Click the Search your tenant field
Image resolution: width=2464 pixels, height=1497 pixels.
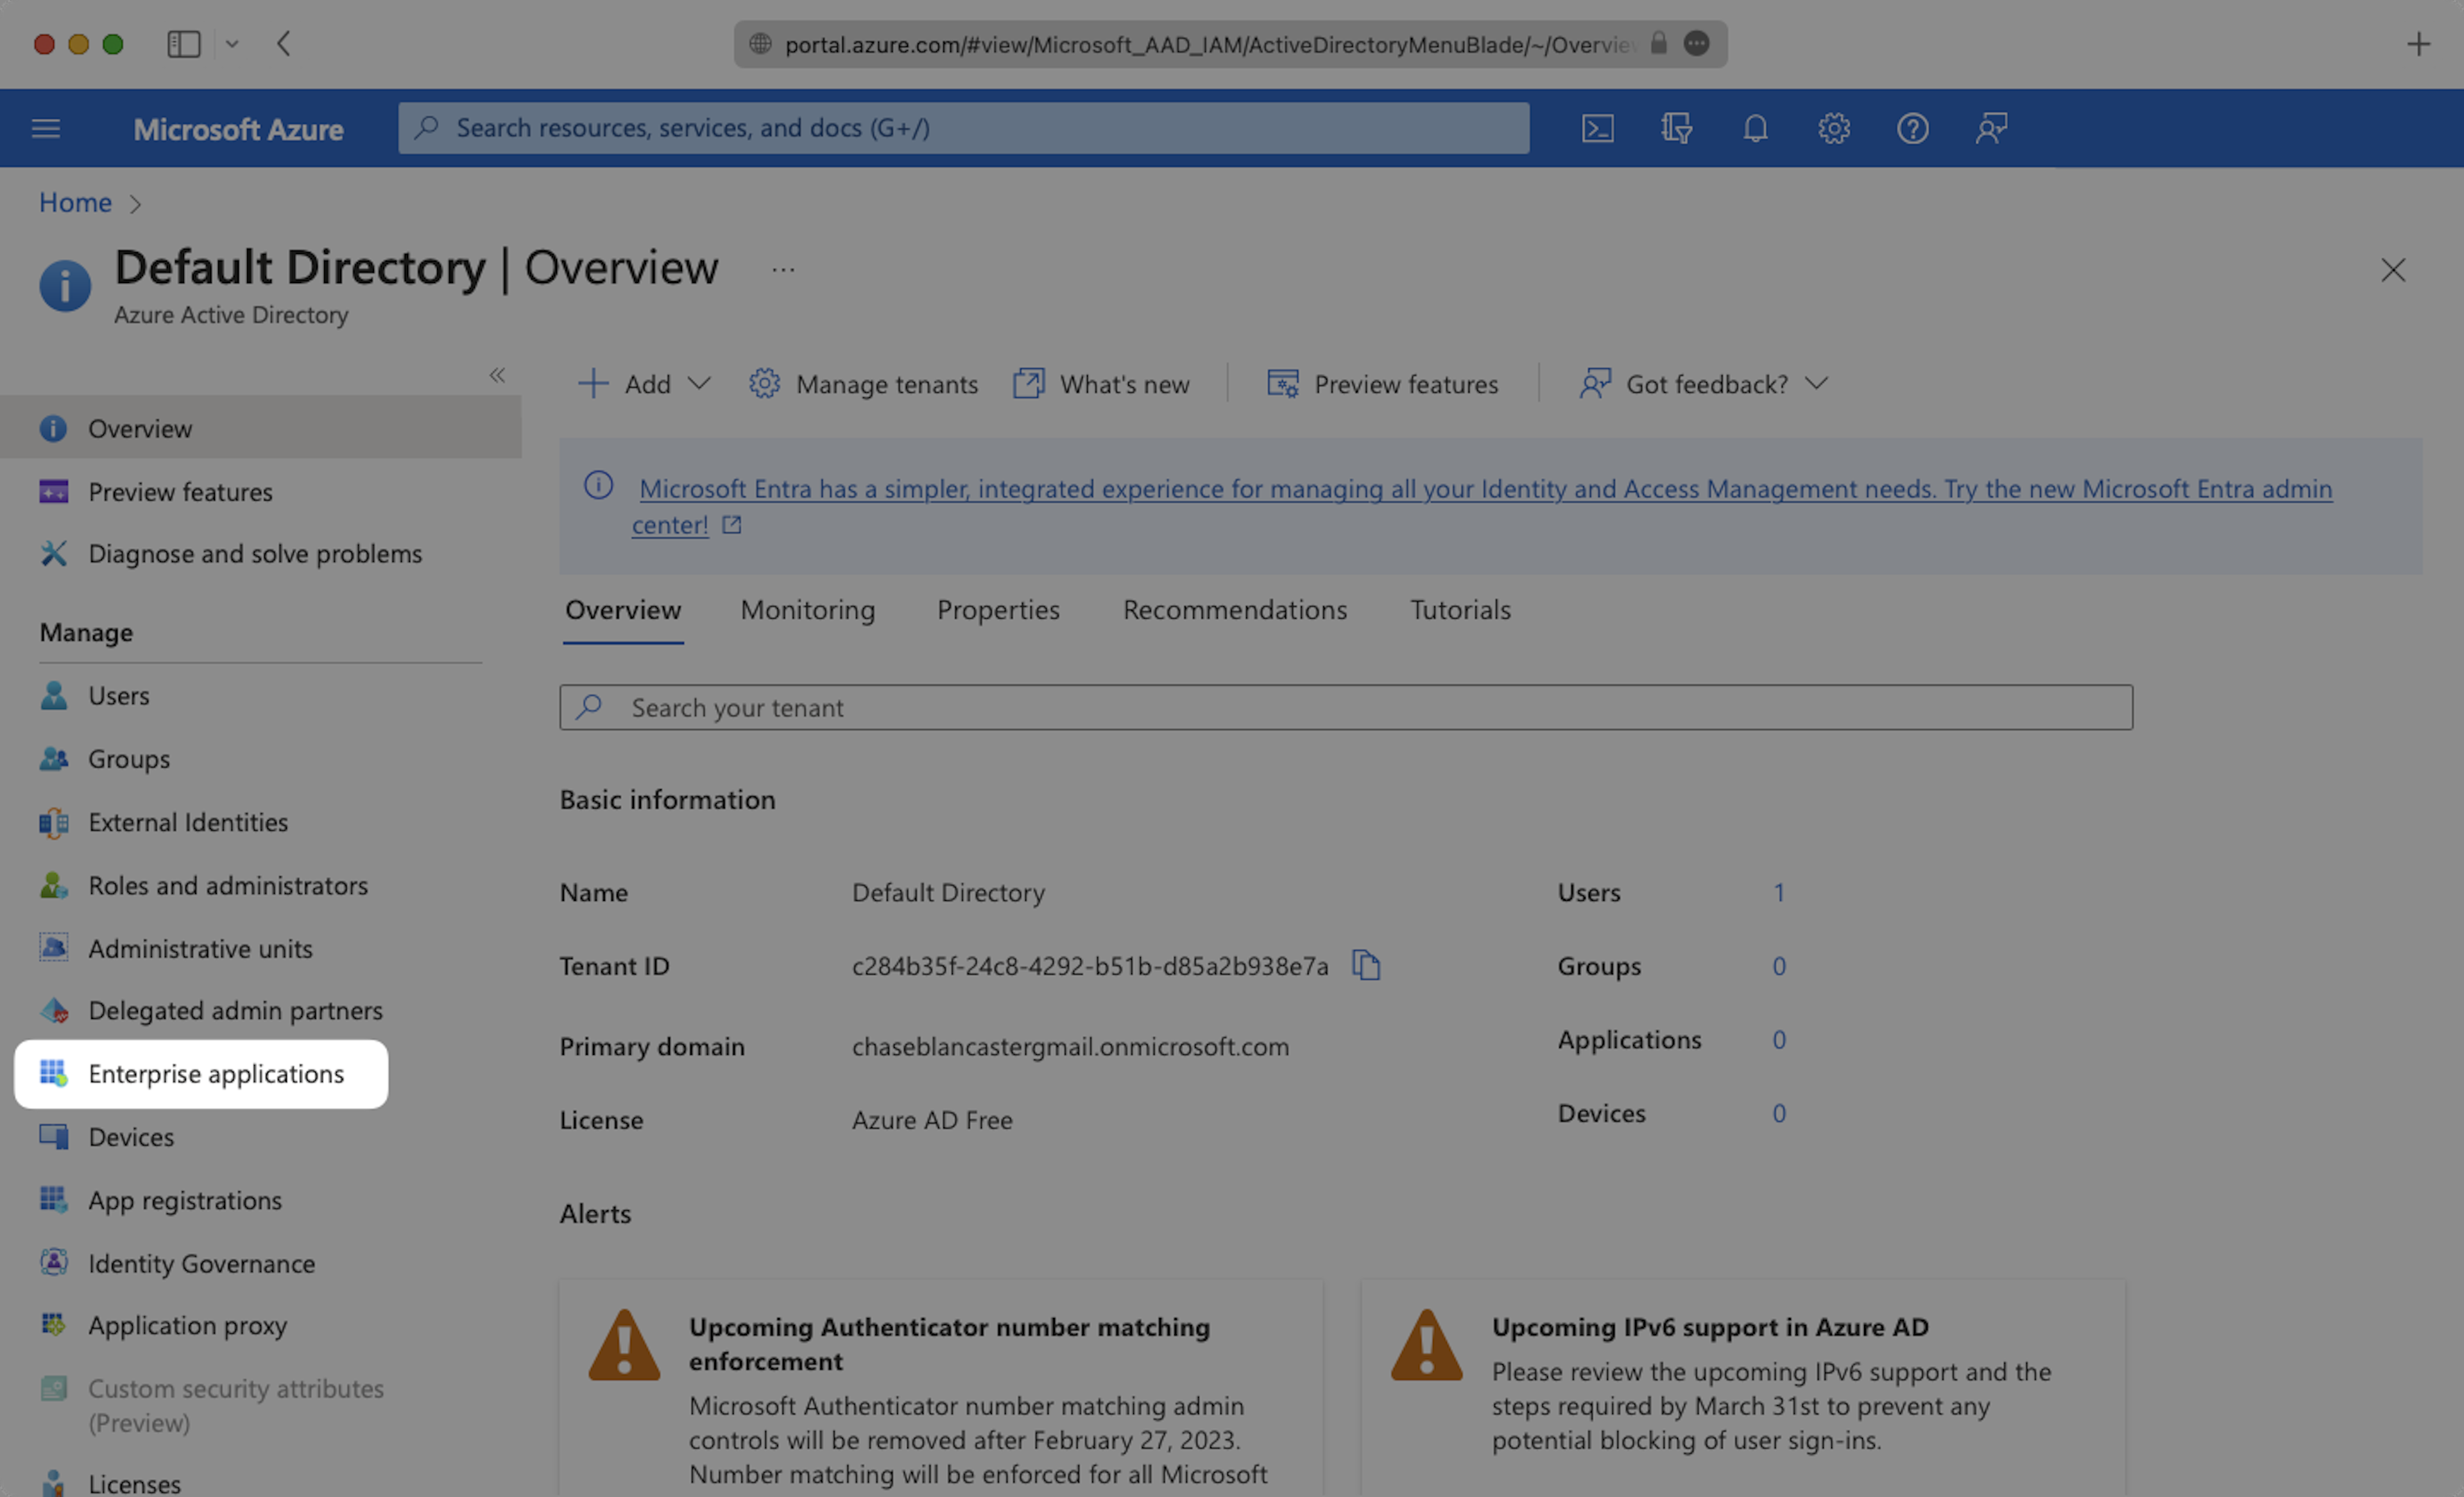coord(1345,708)
